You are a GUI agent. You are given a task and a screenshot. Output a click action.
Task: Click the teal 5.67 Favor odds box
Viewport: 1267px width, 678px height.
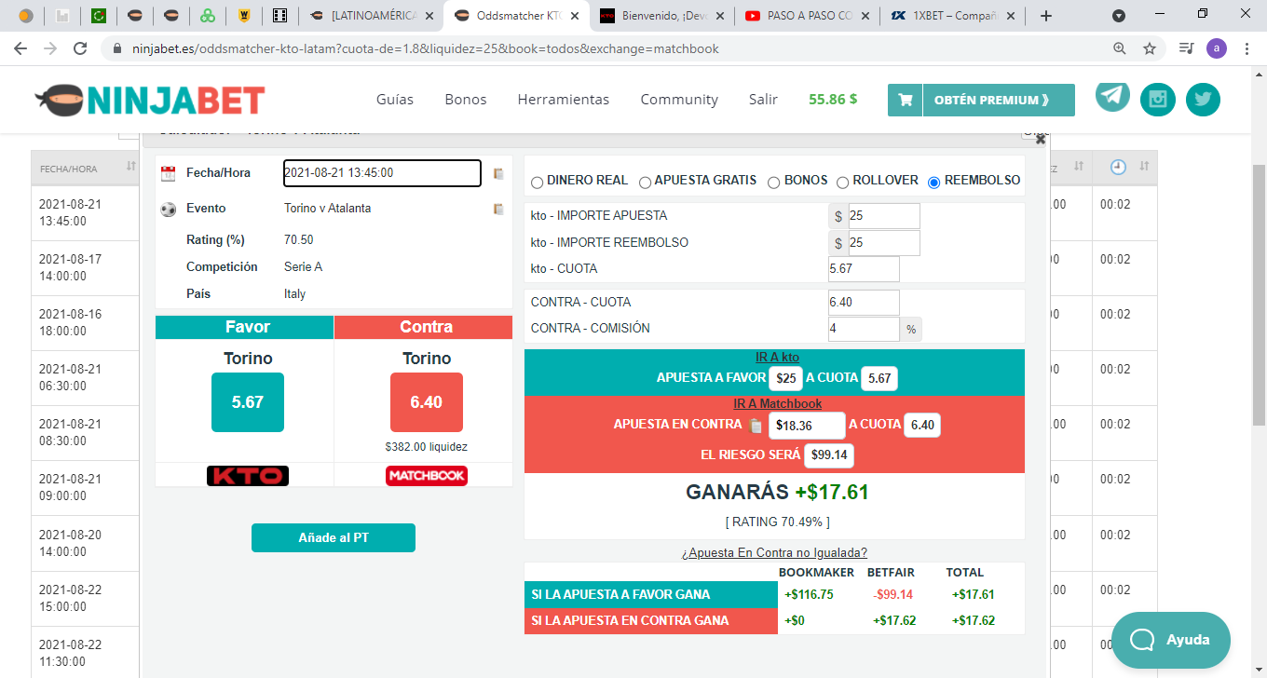click(248, 402)
